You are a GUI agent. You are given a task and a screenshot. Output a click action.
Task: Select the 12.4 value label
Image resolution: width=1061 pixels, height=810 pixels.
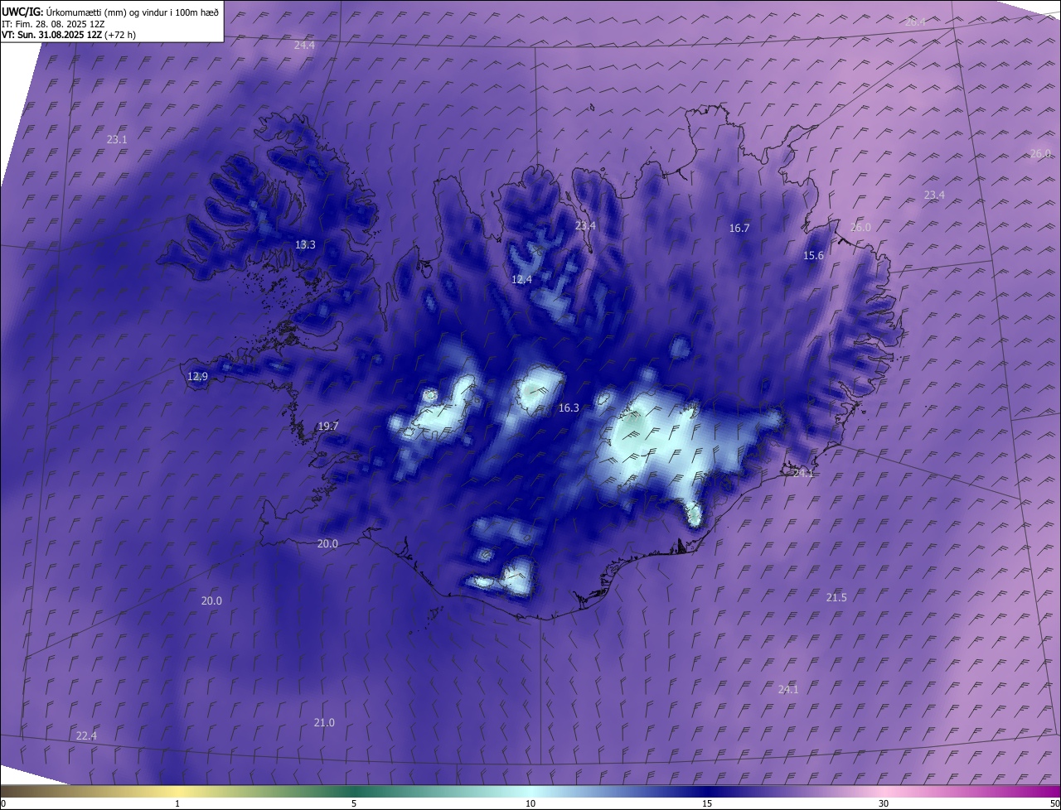pos(521,279)
